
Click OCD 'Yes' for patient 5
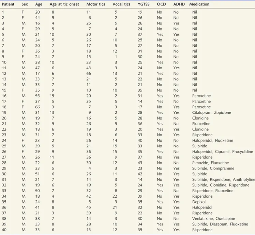pos(160,35)
